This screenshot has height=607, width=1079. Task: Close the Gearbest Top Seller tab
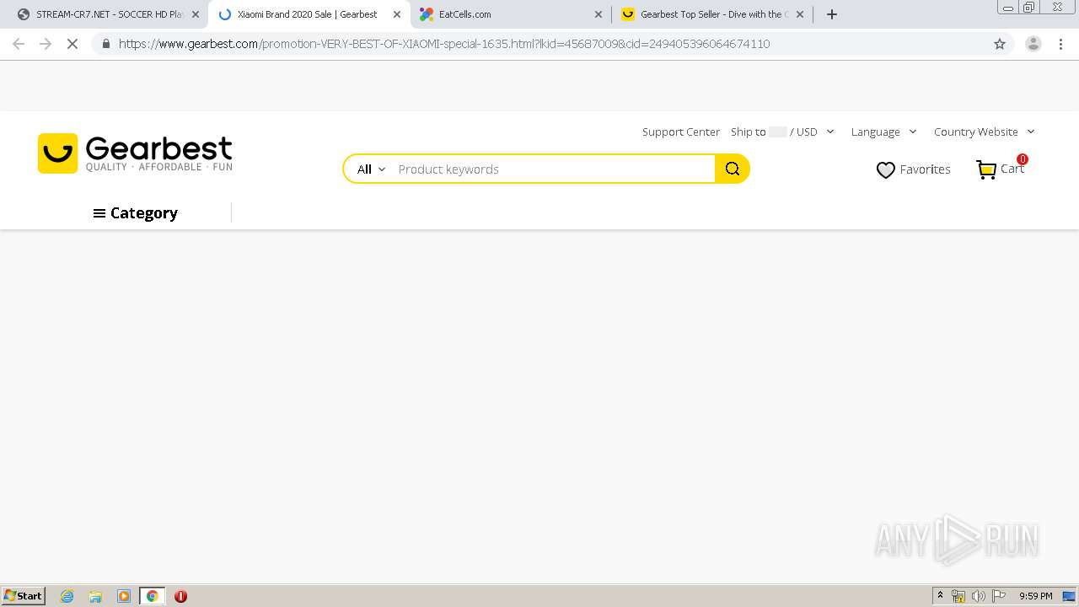pyautogui.click(x=800, y=14)
